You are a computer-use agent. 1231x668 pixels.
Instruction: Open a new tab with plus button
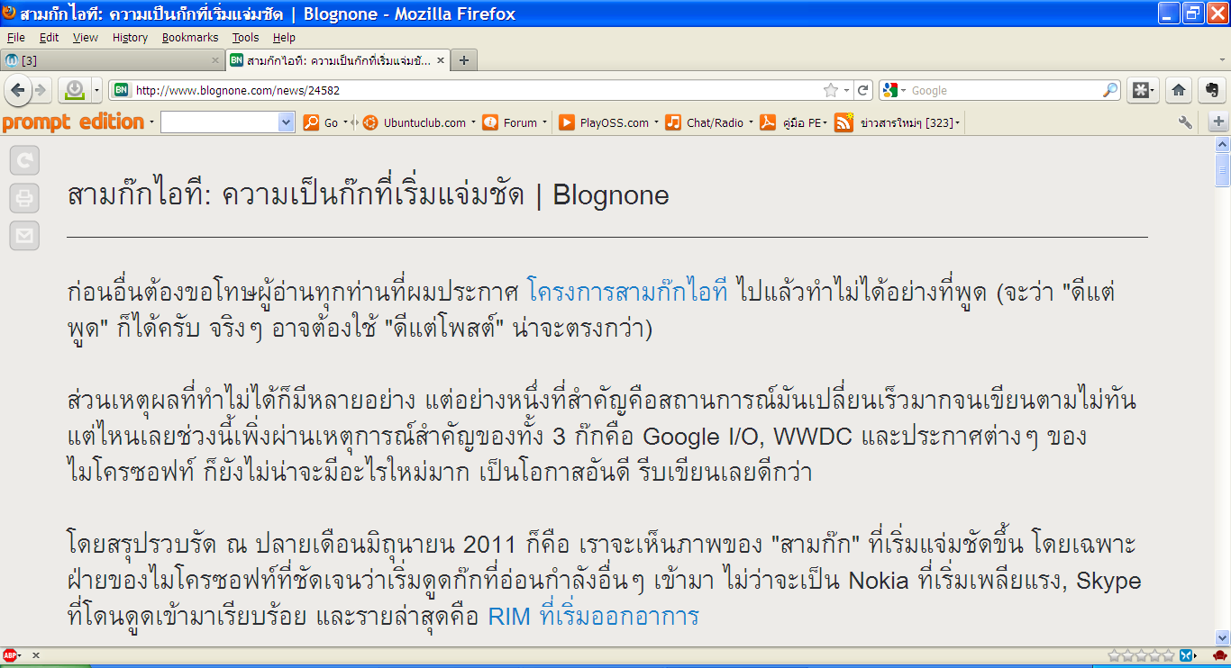[464, 60]
